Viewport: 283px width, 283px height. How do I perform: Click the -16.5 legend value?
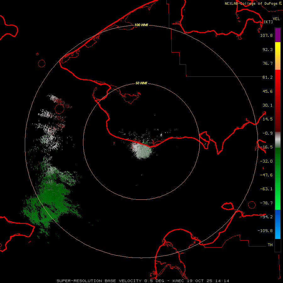[266, 147]
